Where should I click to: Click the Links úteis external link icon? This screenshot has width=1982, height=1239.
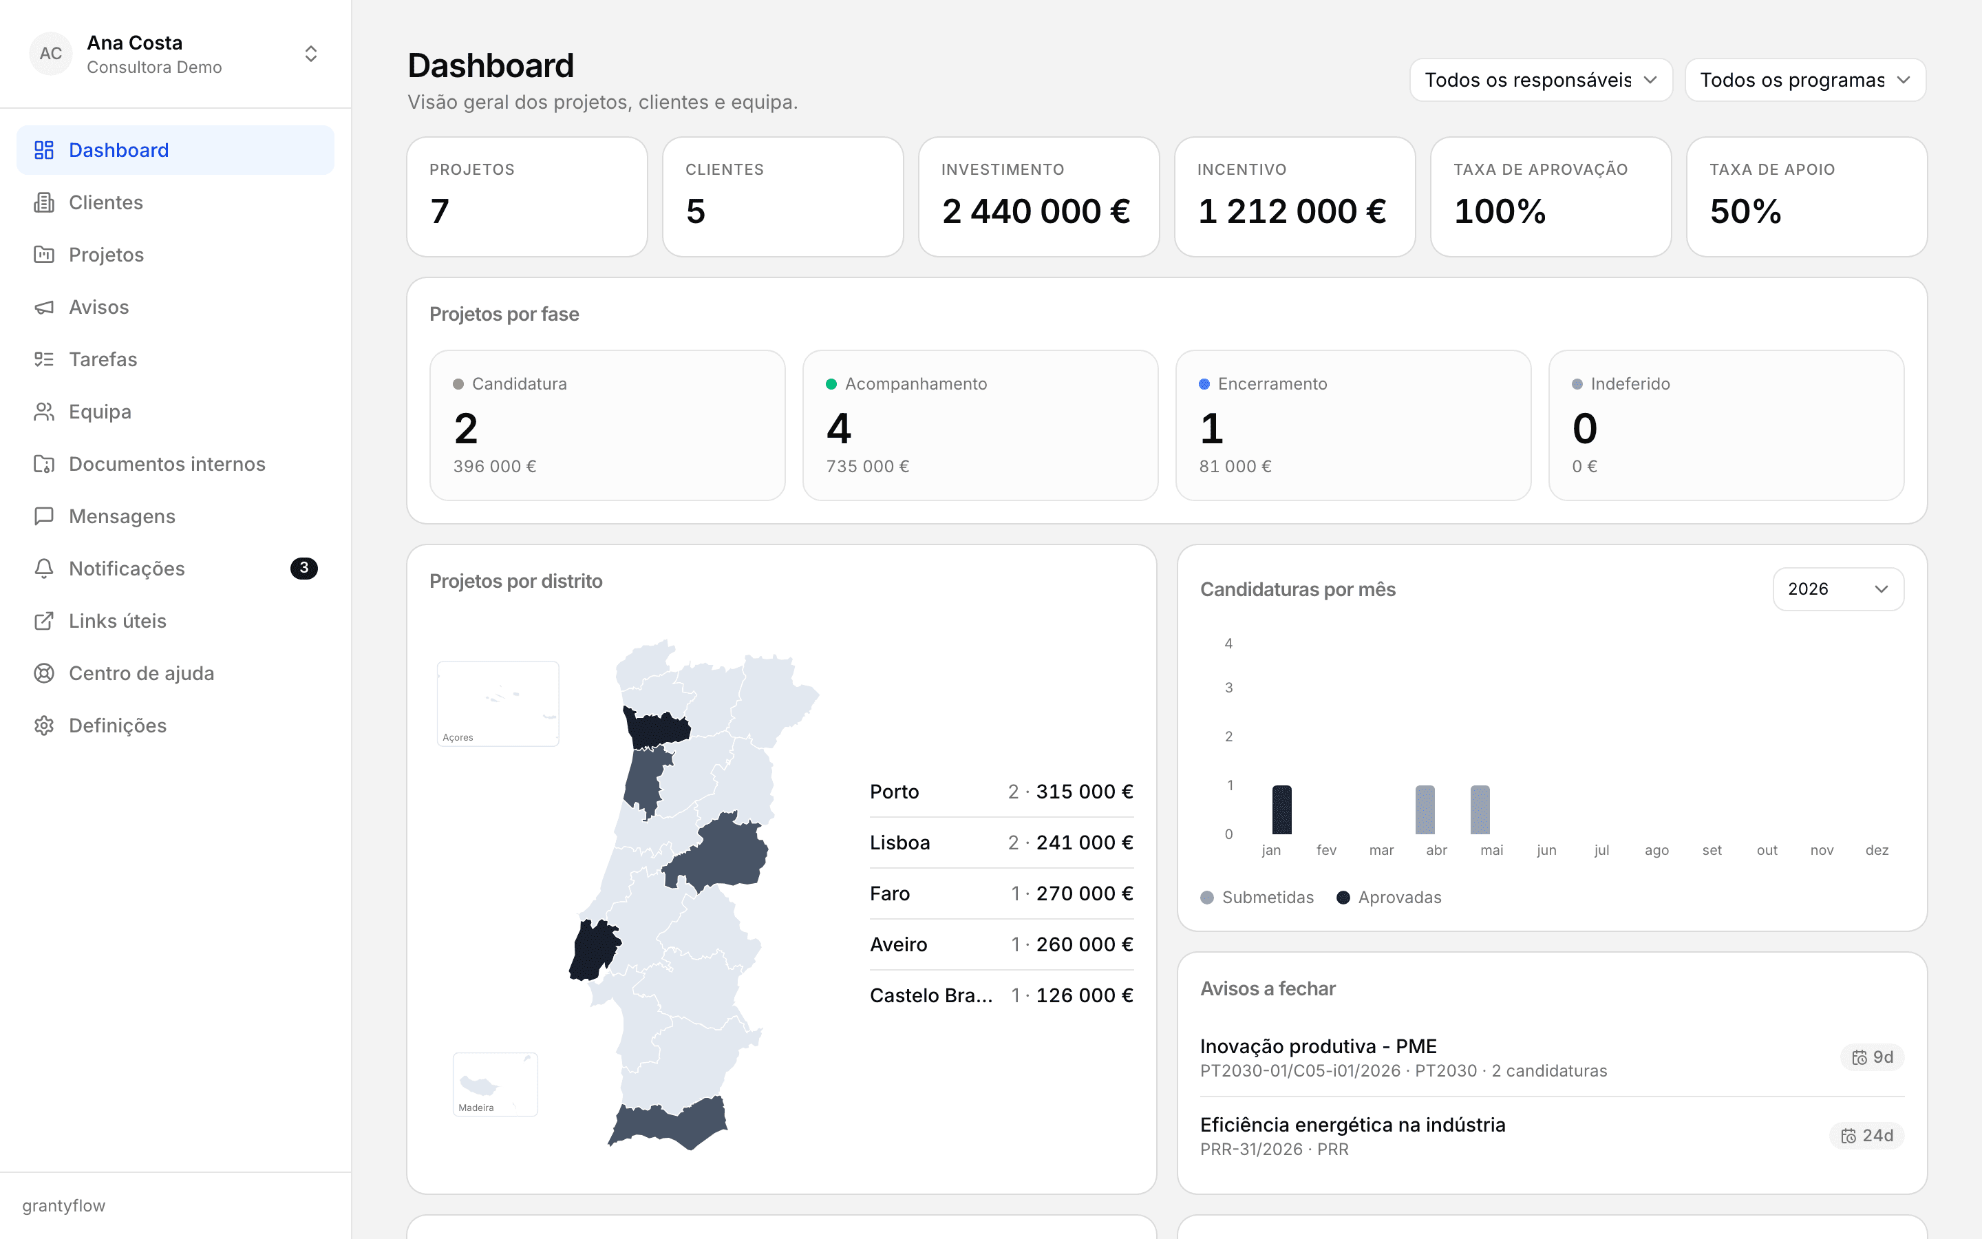click(44, 621)
